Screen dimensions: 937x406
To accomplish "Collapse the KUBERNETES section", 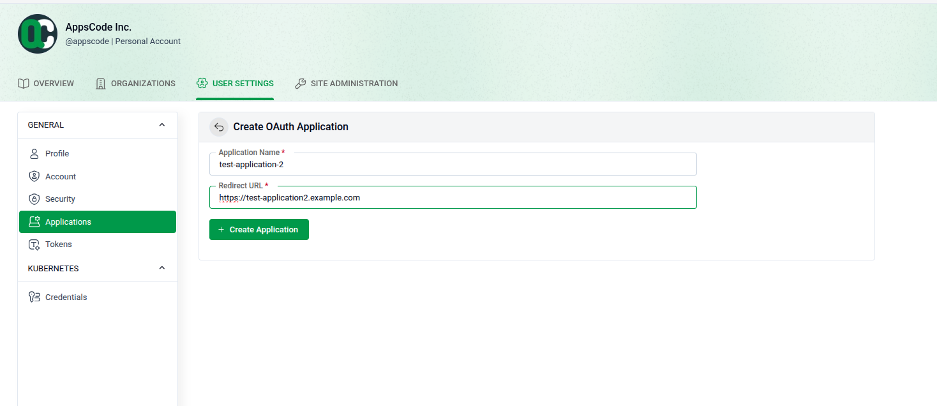I will tap(161, 268).
